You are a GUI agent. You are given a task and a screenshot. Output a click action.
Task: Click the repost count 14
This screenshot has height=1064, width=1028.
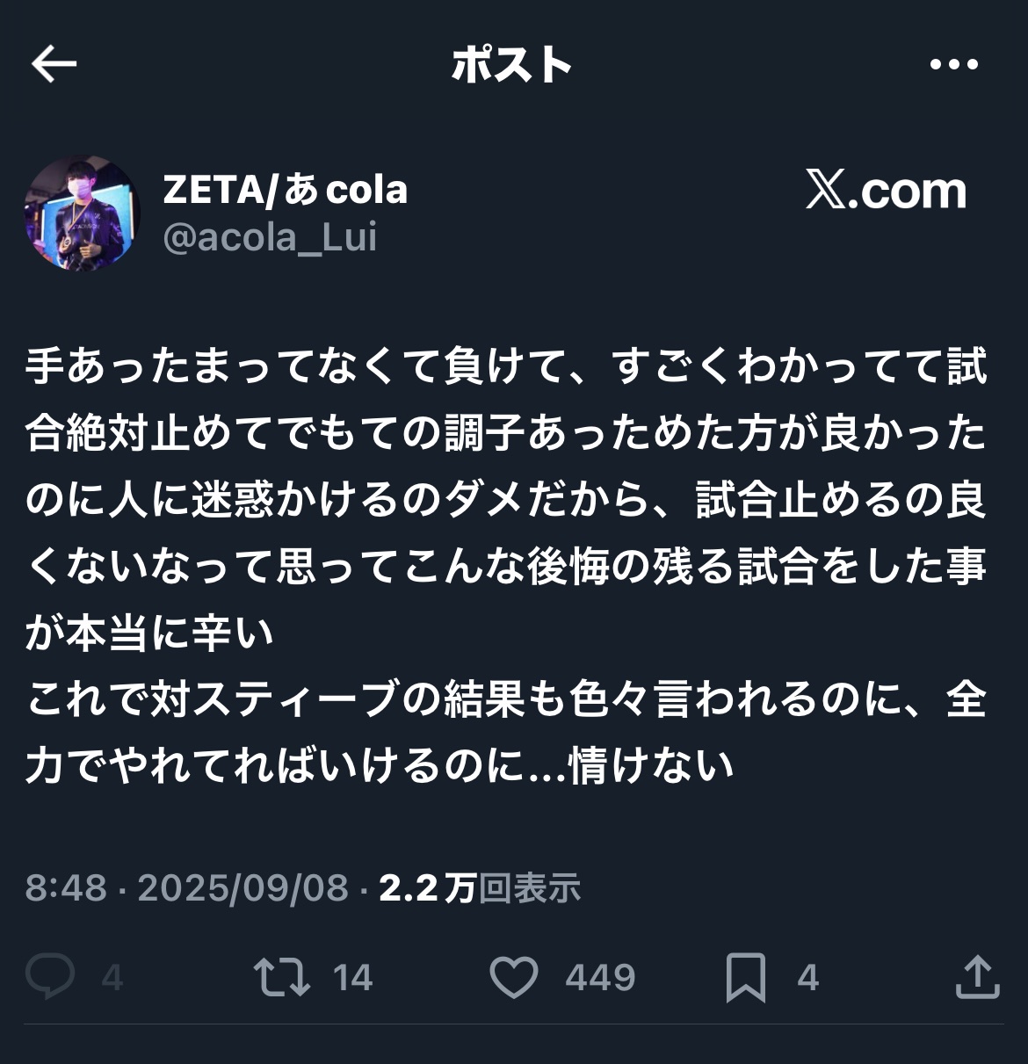point(353,978)
